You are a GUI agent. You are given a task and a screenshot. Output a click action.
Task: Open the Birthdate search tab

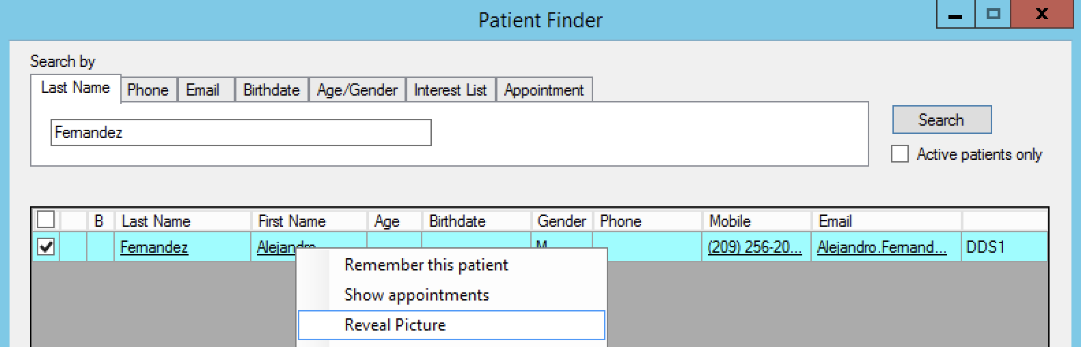[271, 90]
